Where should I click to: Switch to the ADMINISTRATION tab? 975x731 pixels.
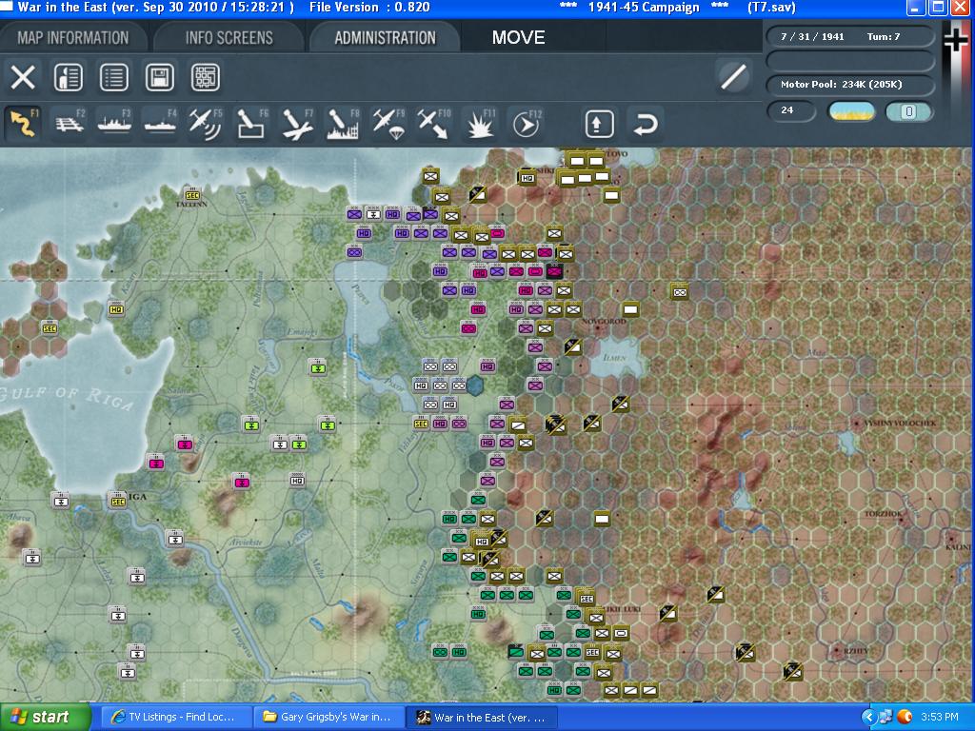click(385, 37)
